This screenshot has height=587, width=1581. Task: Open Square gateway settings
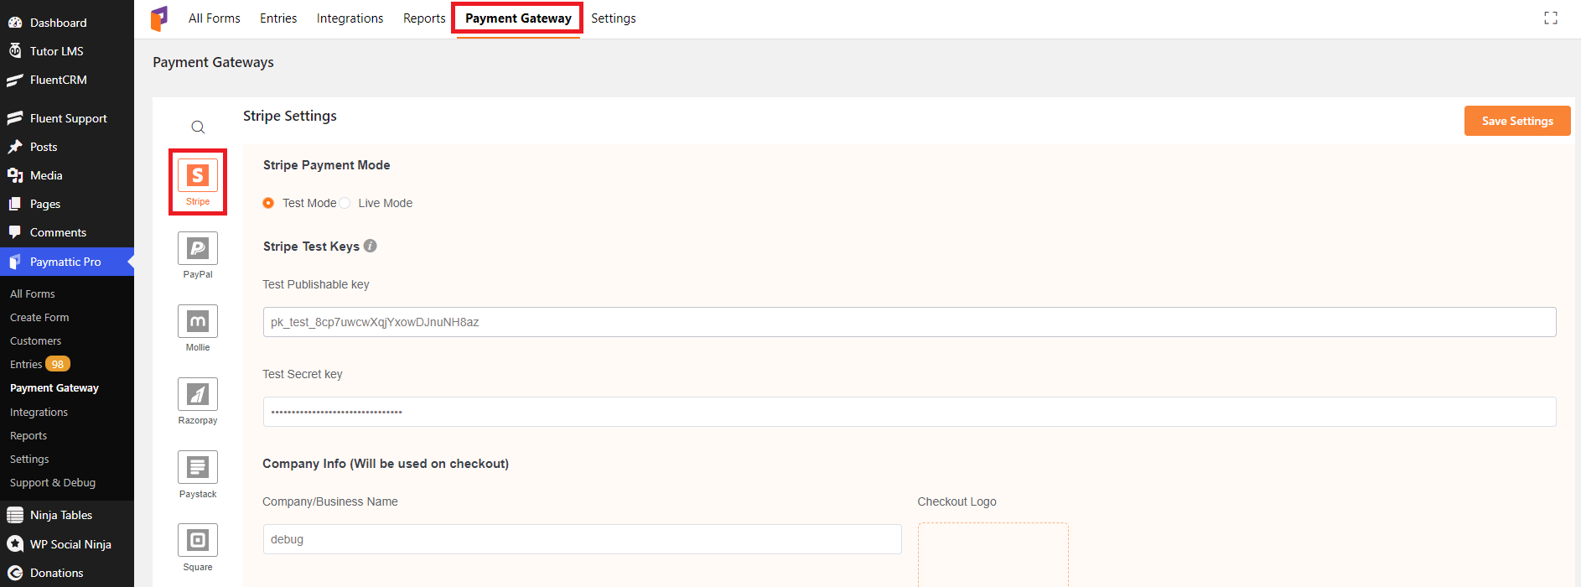coord(198,541)
